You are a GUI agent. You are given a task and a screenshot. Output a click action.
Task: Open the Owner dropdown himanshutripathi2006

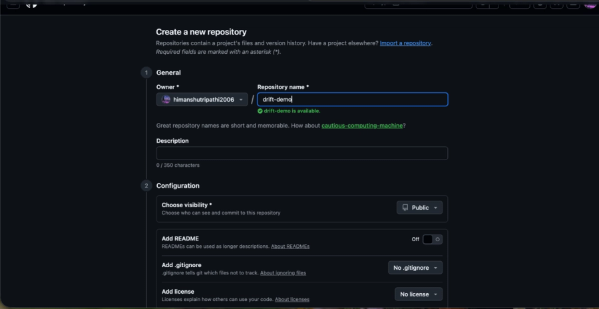pyautogui.click(x=202, y=100)
